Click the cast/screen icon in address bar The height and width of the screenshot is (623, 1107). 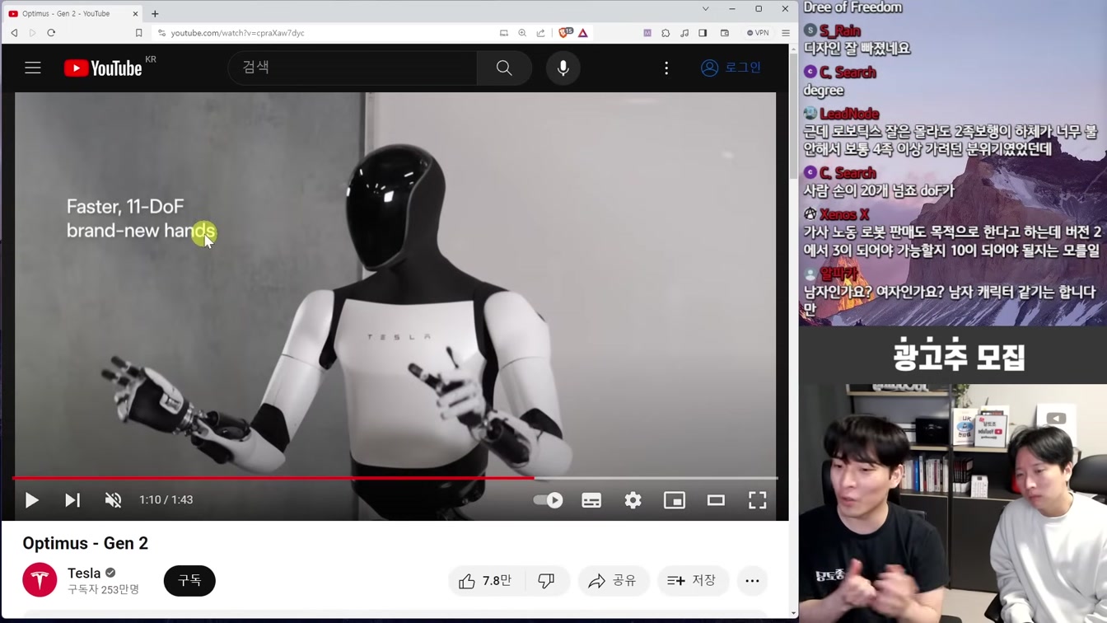tap(503, 33)
